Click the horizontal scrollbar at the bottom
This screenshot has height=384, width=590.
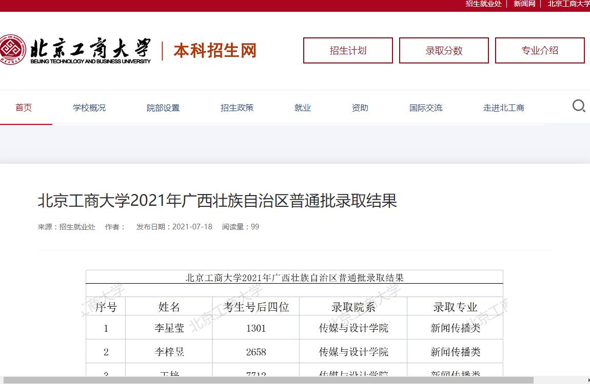(268, 380)
